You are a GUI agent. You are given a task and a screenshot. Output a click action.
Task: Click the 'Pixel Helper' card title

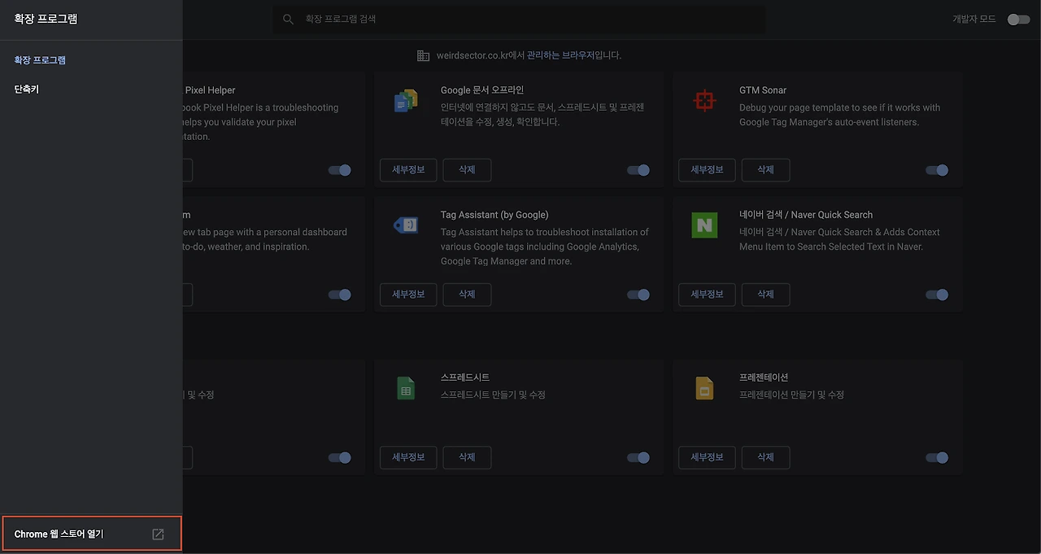pyautogui.click(x=210, y=90)
